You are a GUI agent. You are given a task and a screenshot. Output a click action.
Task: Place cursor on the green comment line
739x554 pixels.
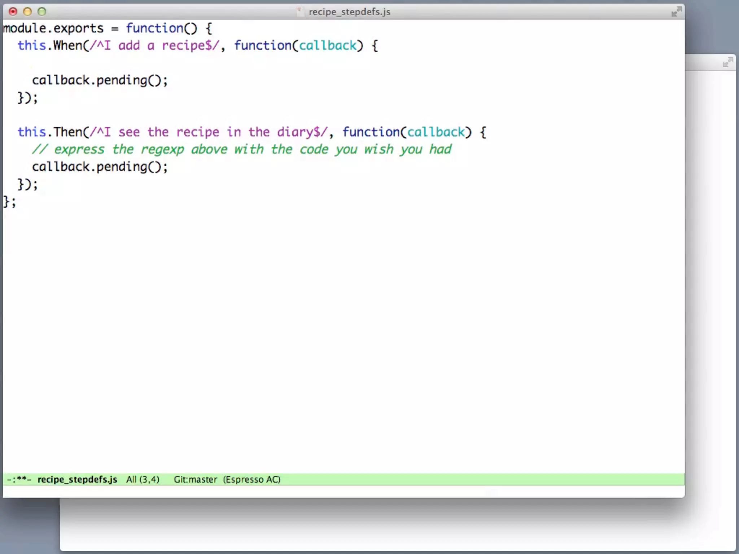[242, 149]
